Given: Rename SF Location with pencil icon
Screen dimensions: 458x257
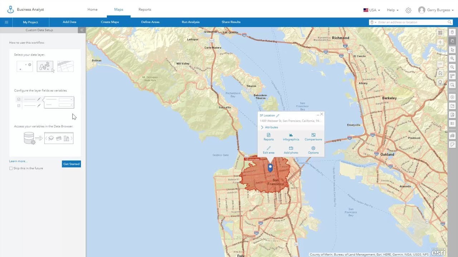Looking at the screenshot, I should pyautogui.click(x=278, y=116).
